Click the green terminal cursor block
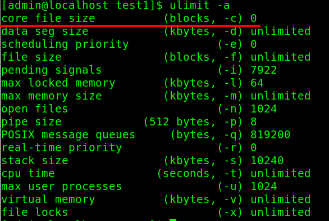 pyautogui.click(x=173, y=220)
